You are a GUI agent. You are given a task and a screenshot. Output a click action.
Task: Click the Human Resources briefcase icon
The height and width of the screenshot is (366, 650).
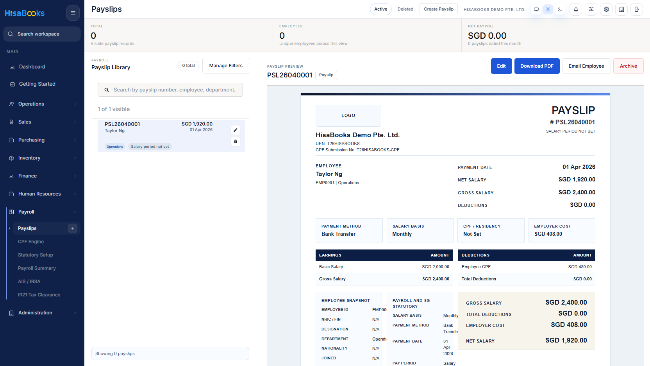point(11,194)
